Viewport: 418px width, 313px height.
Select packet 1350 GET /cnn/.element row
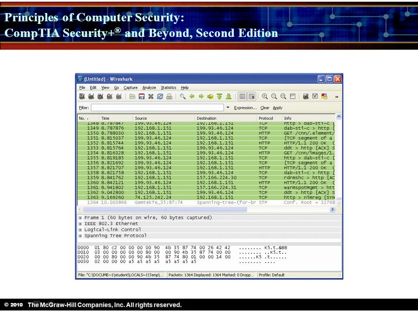click(206, 133)
